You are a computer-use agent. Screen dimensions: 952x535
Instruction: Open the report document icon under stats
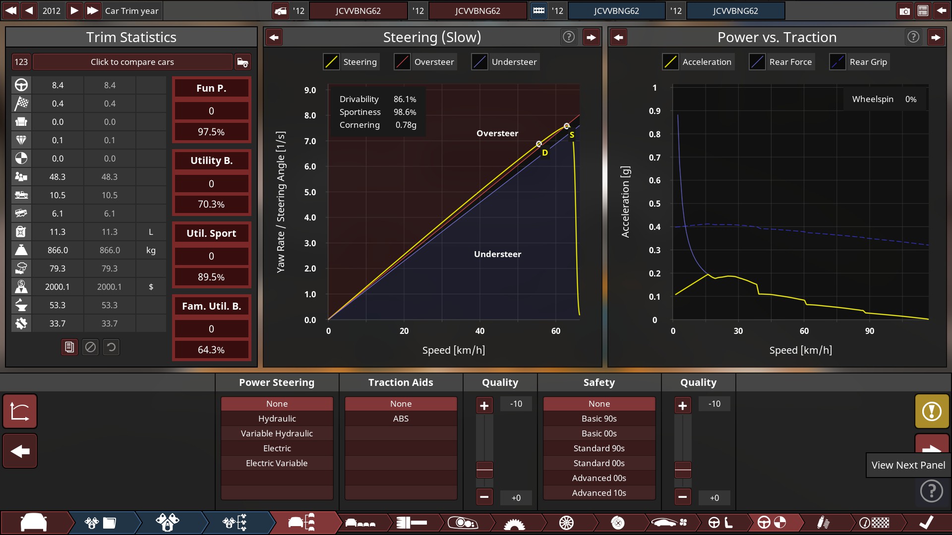click(69, 347)
